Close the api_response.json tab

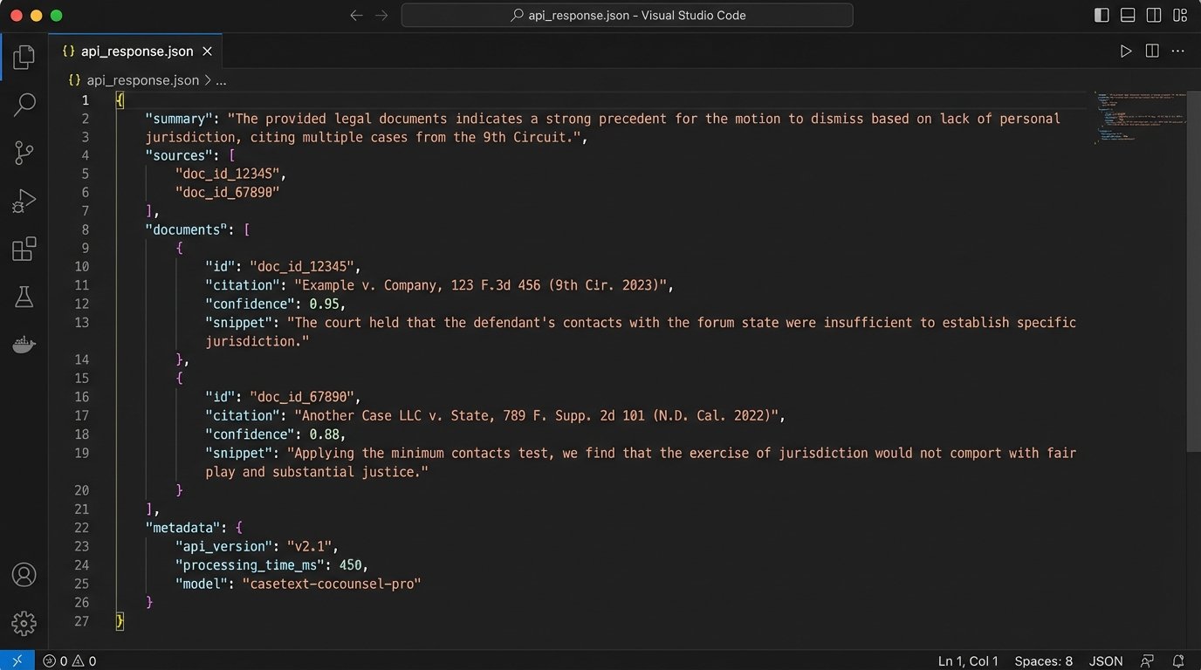(x=207, y=51)
